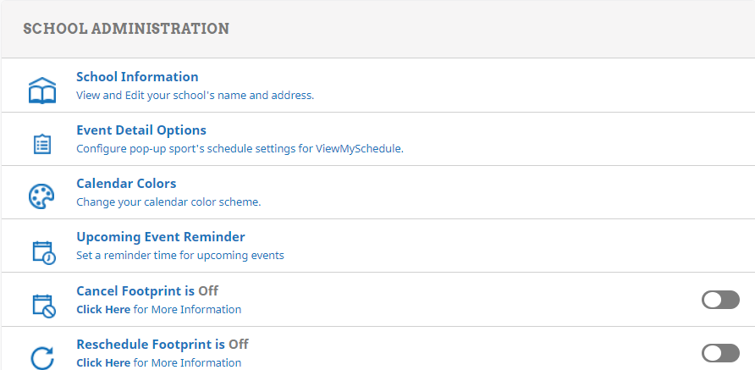Click 'Click Here' under Reschedule Footprint

pos(103,363)
